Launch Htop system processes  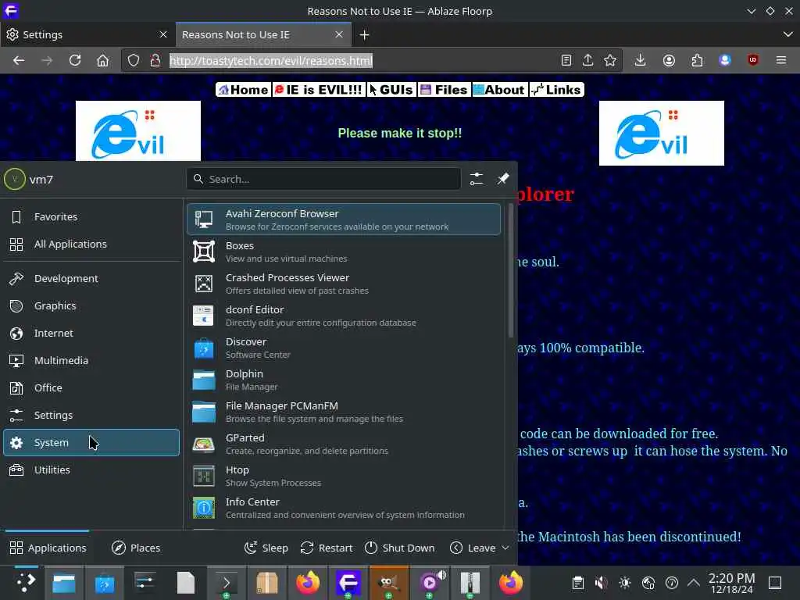344,476
